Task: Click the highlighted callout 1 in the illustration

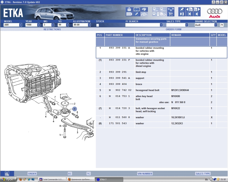Action: pyautogui.click(x=75, y=109)
